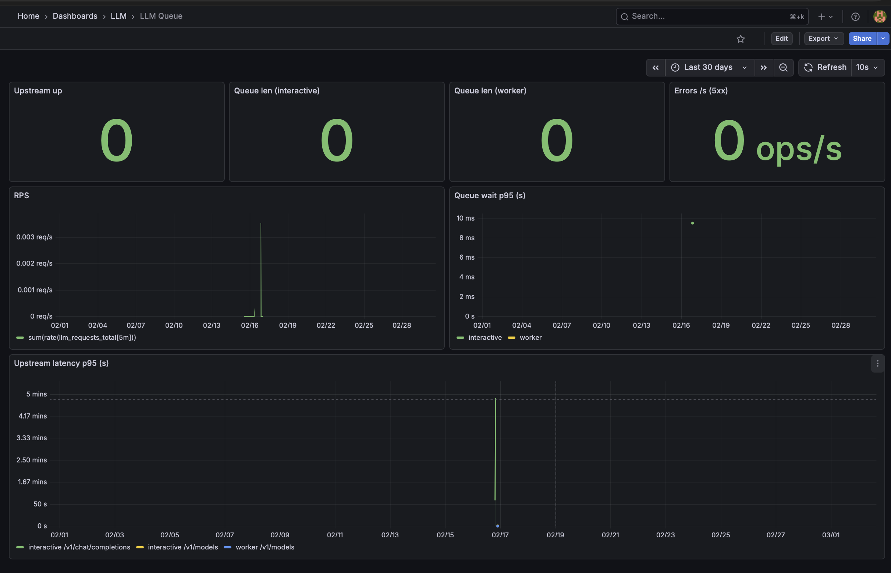
Task: Shift time range forward with double arrows
Action: point(764,67)
